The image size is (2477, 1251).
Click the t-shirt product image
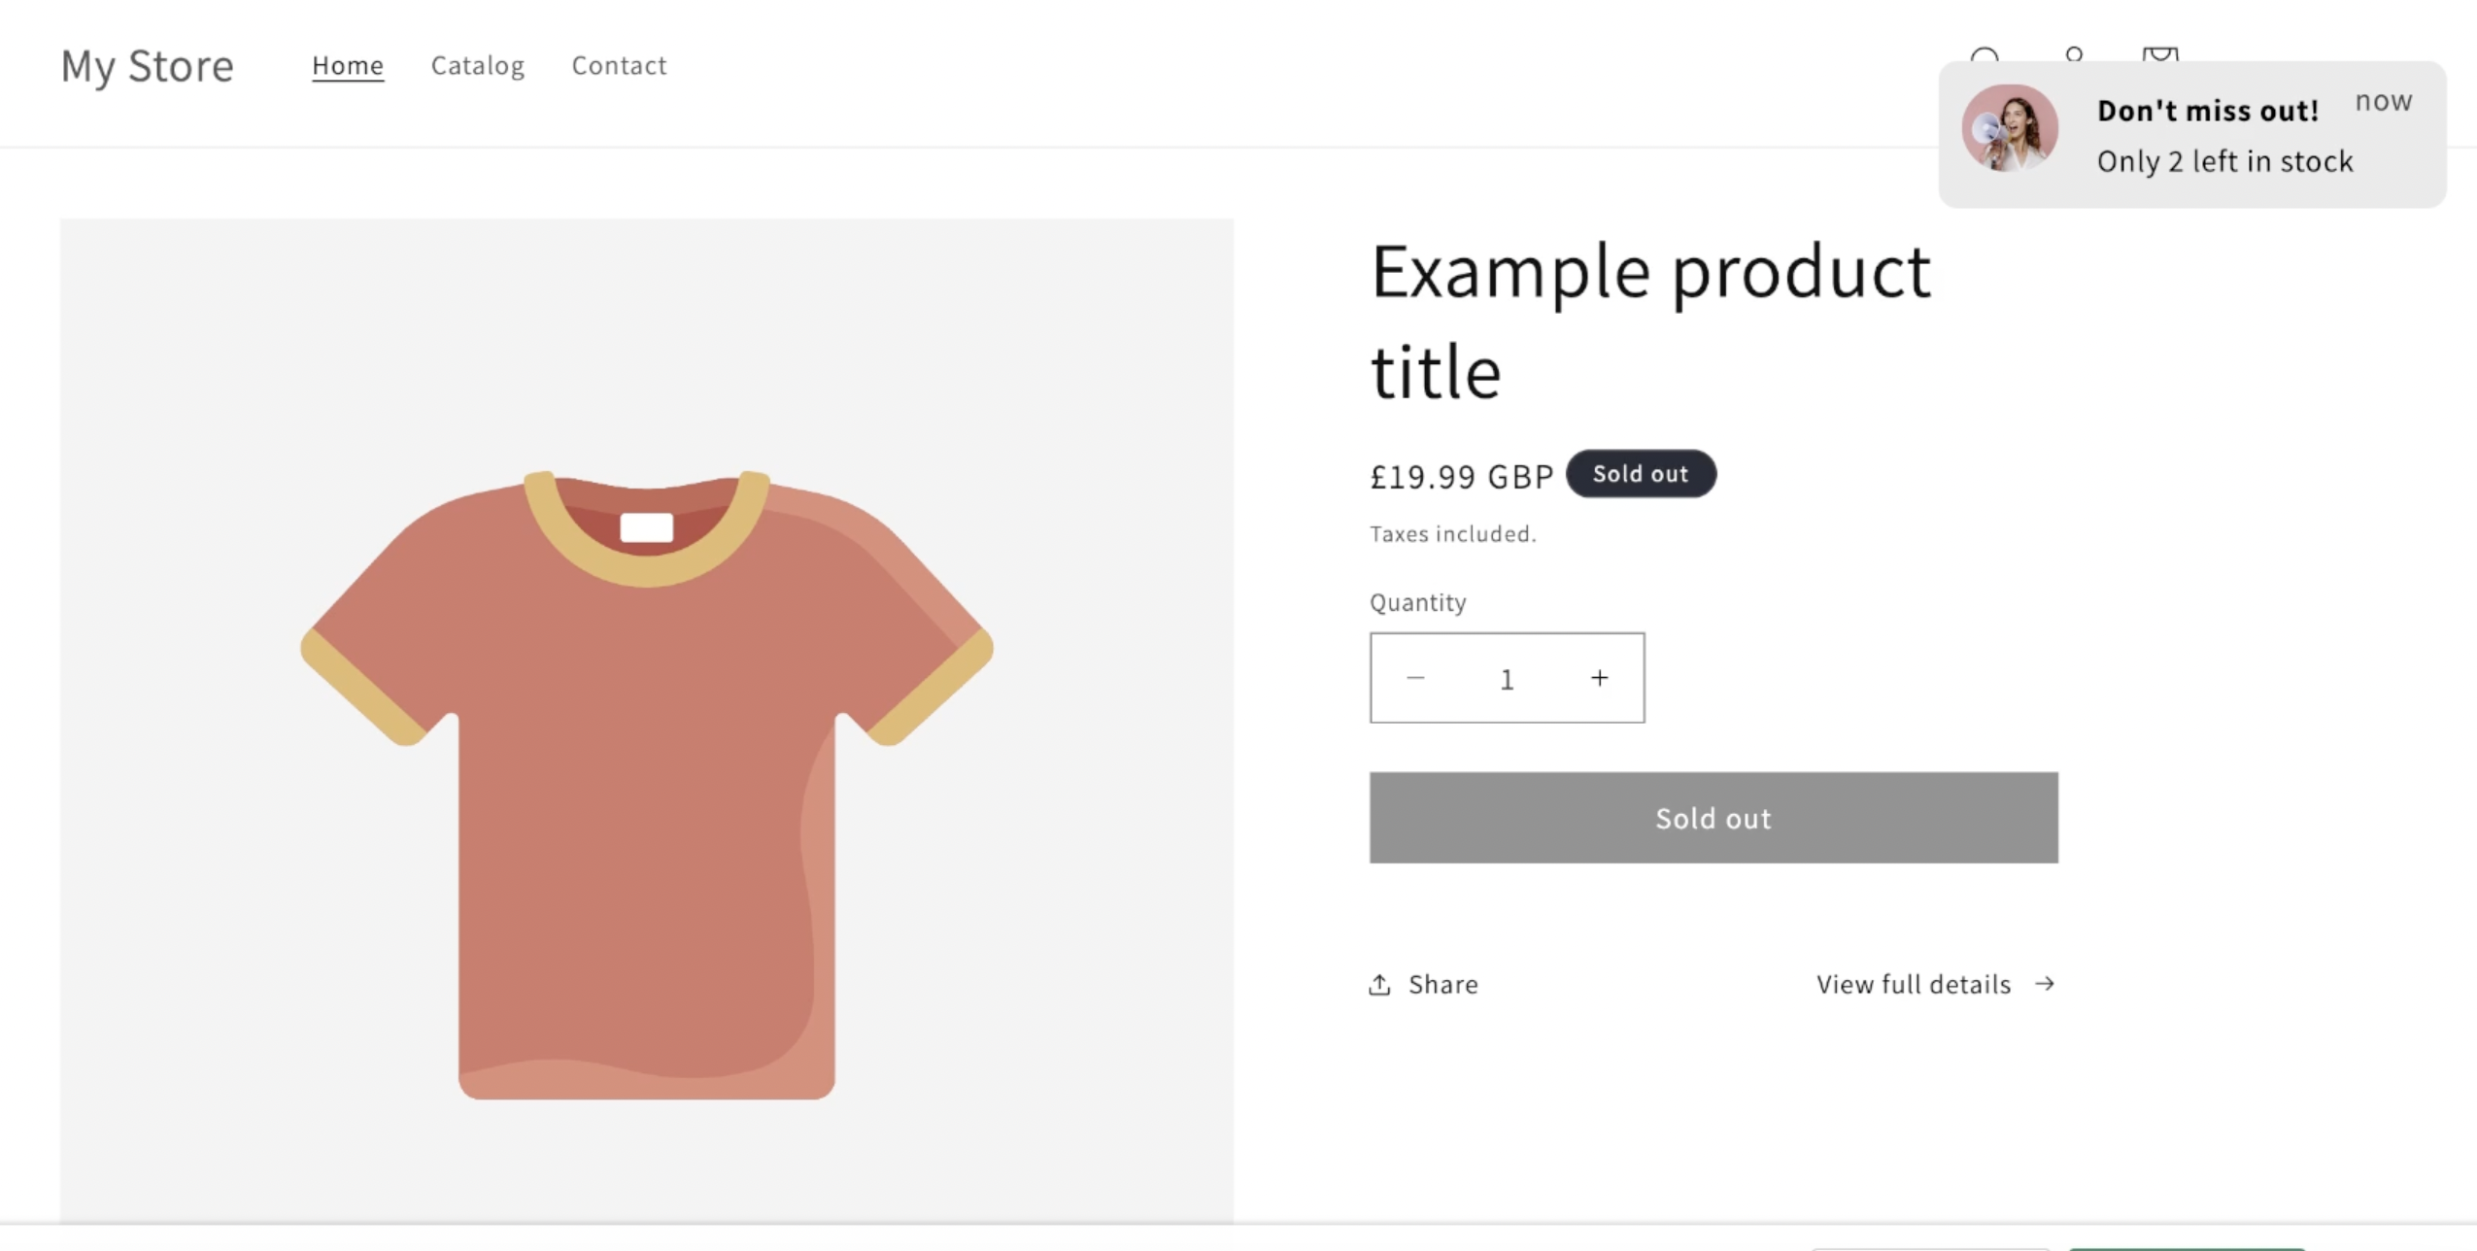pyautogui.click(x=647, y=719)
